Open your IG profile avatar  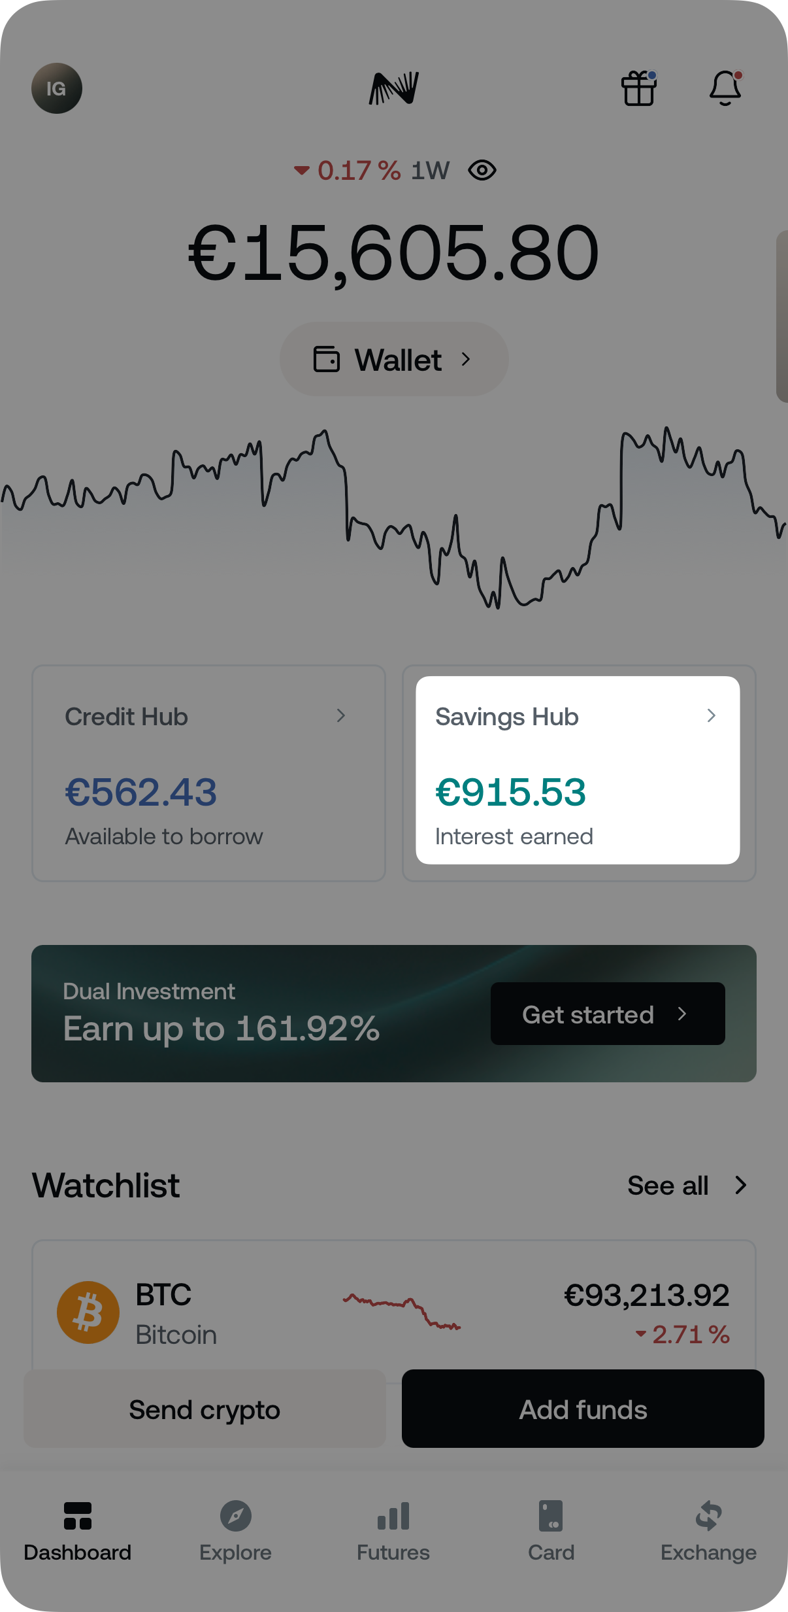pos(56,90)
